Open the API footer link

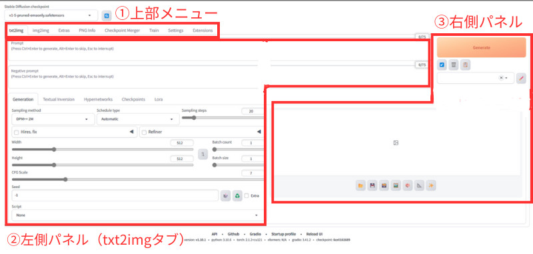tap(215, 234)
